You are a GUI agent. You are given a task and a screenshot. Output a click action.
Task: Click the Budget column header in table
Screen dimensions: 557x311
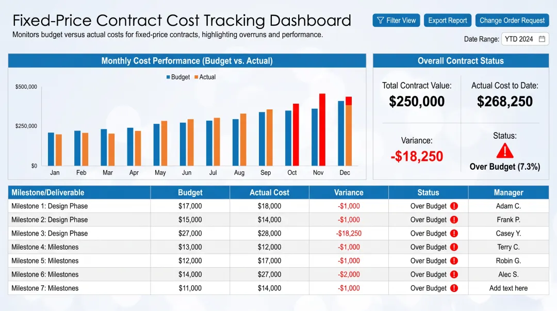[x=190, y=193]
